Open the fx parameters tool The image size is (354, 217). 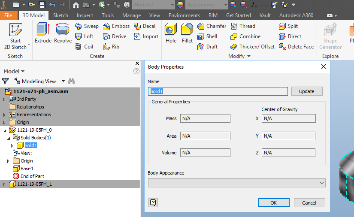click(254, 5)
